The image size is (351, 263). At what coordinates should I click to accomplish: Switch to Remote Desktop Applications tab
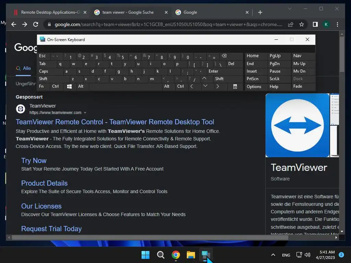click(50, 12)
